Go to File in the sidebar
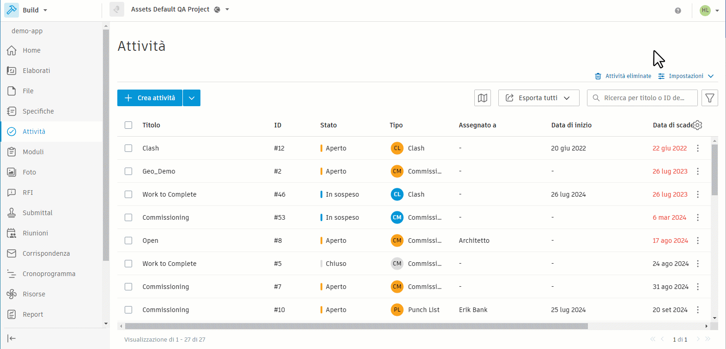Image resolution: width=726 pixels, height=349 pixels. point(51,91)
